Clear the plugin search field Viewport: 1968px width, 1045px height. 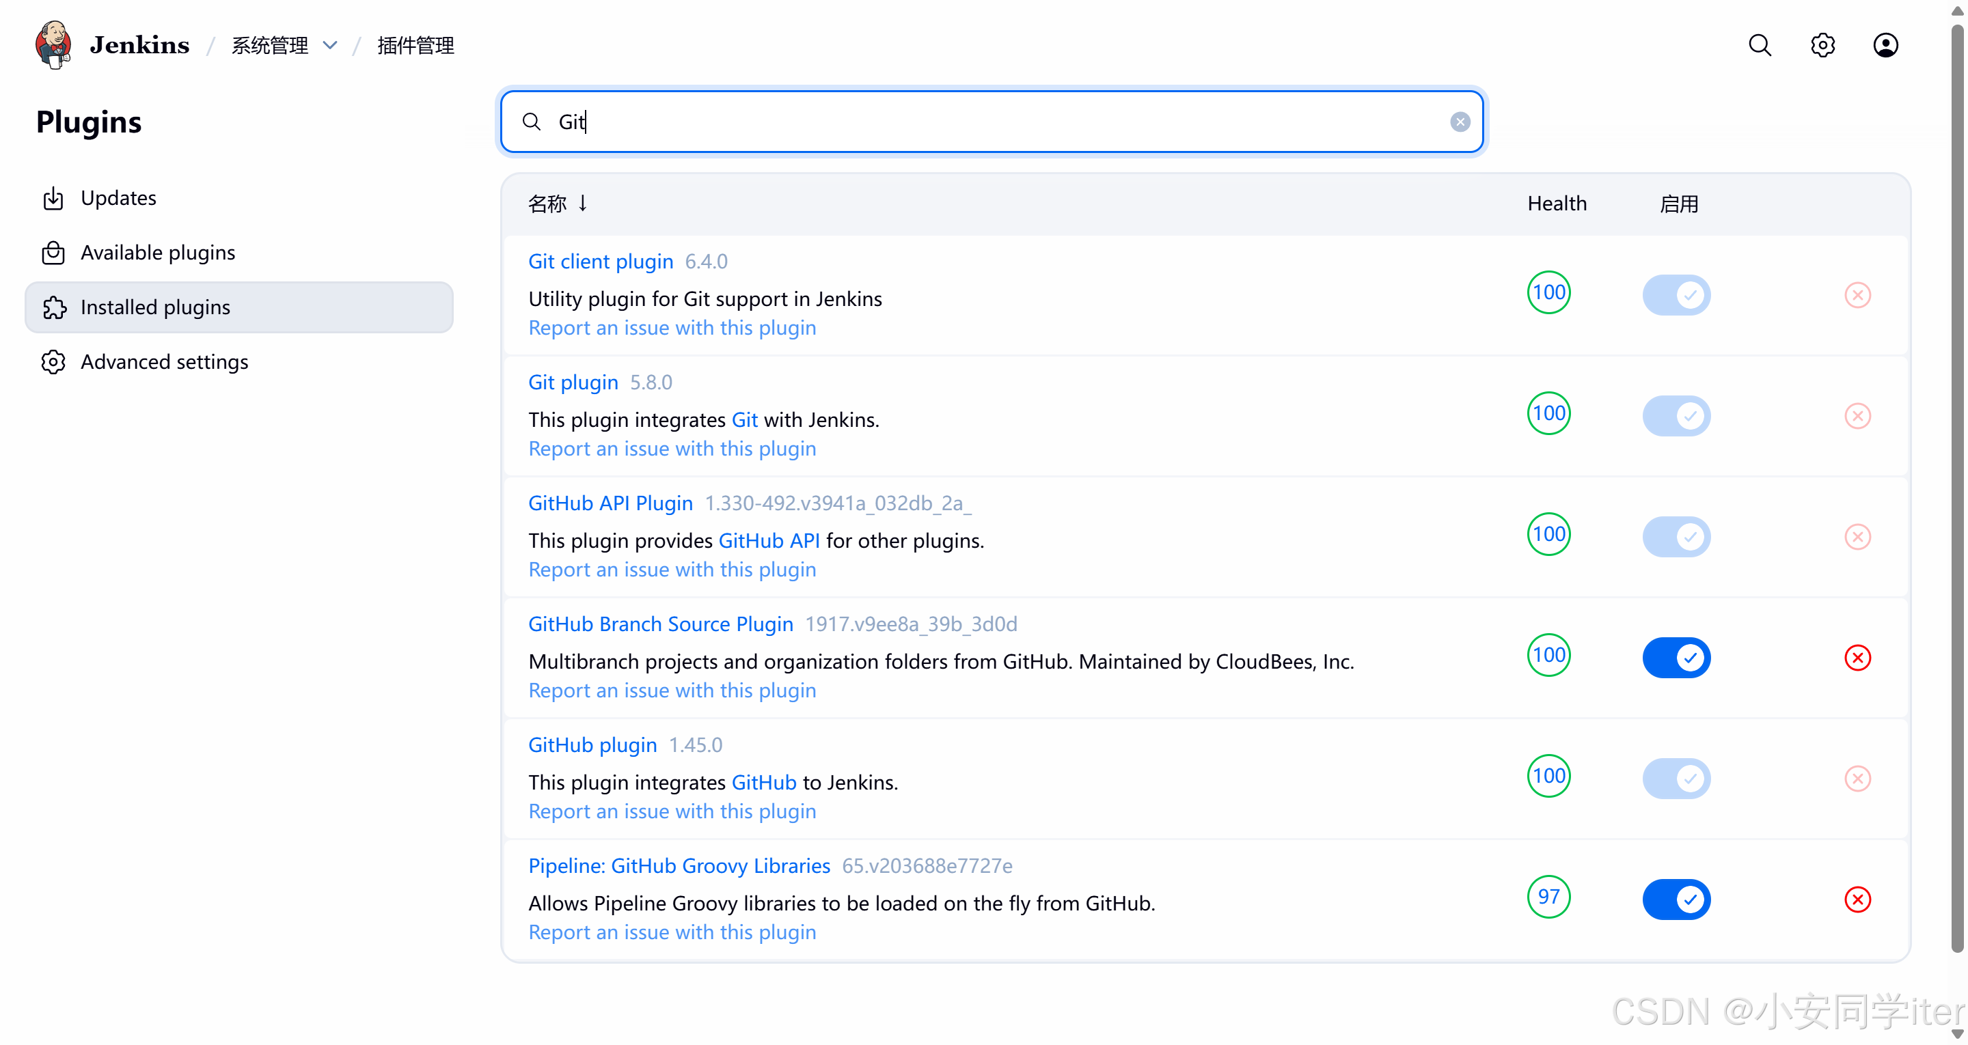click(x=1459, y=122)
